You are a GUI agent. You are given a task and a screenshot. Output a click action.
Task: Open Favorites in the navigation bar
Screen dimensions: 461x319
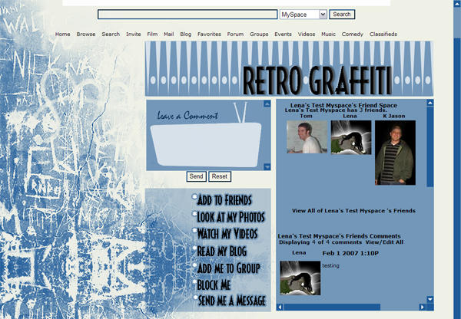[x=209, y=34]
